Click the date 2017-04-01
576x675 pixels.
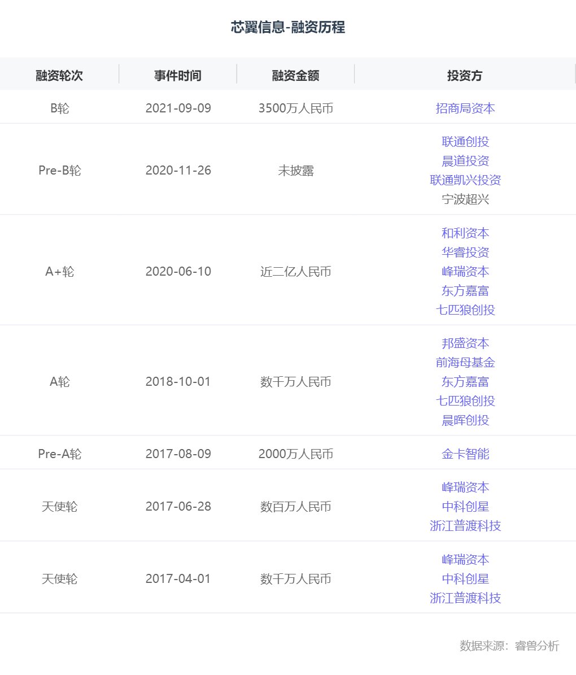click(x=178, y=578)
